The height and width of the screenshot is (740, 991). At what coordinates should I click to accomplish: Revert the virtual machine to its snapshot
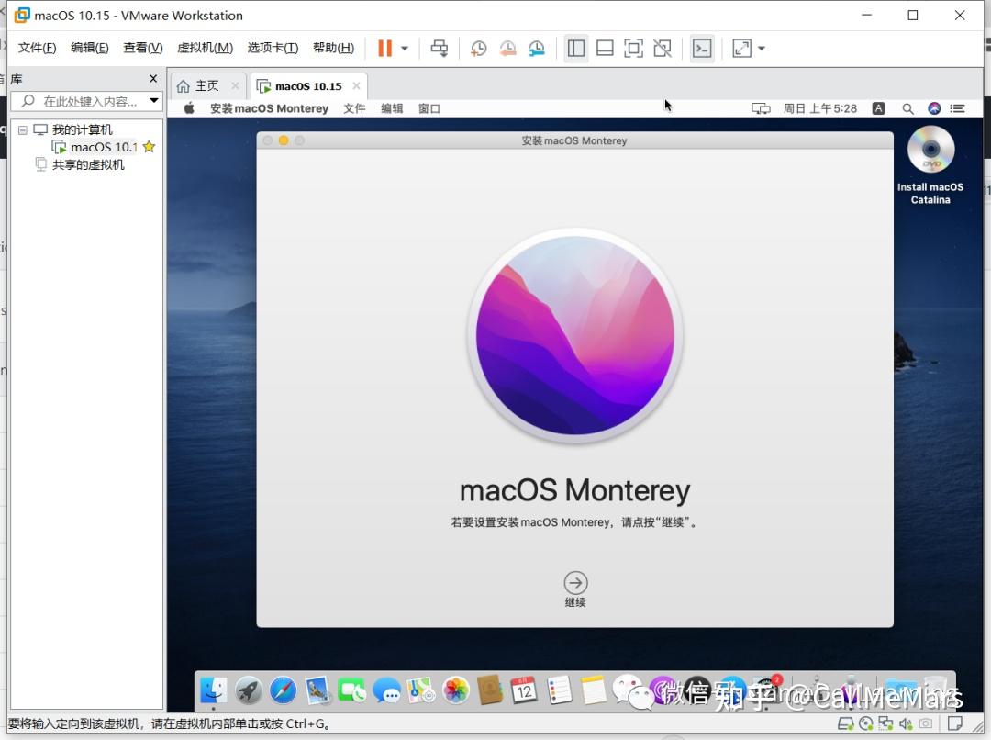coord(507,48)
